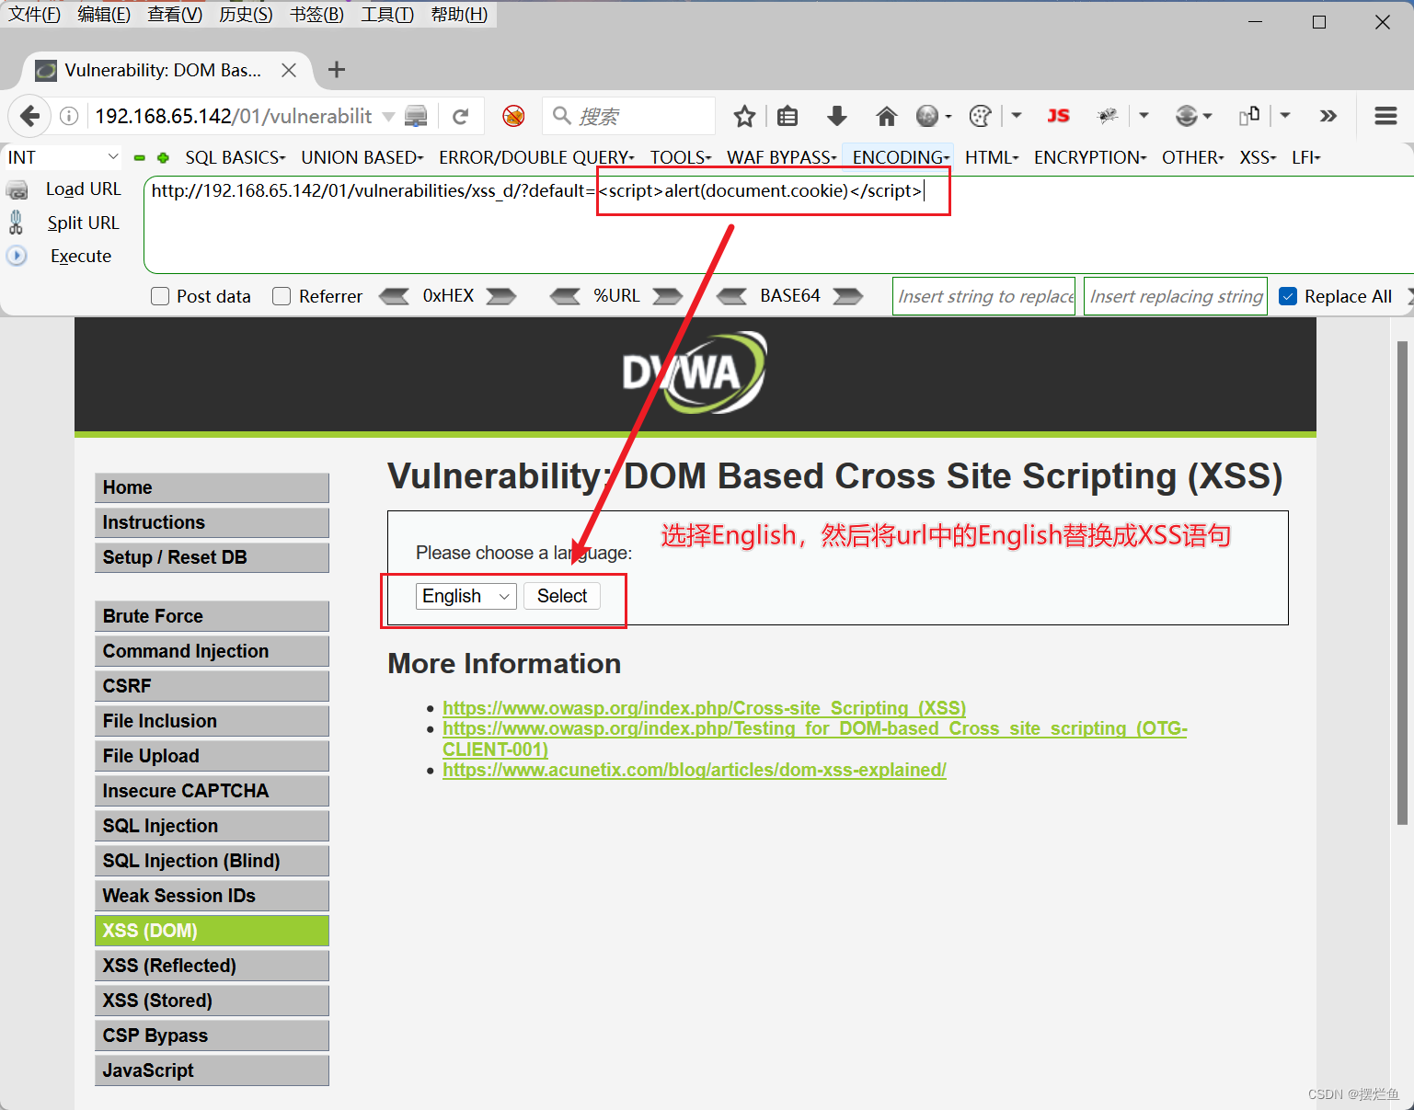Screen dimensions: 1414x1110
Task: Open the OWASP Cross-site Scripting (XSS) link
Action: tap(704, 708)
